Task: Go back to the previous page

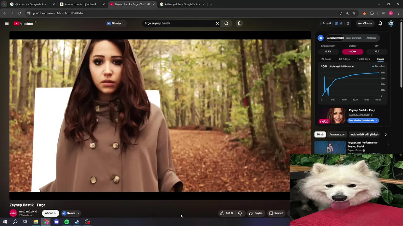Action: point(4,13)
